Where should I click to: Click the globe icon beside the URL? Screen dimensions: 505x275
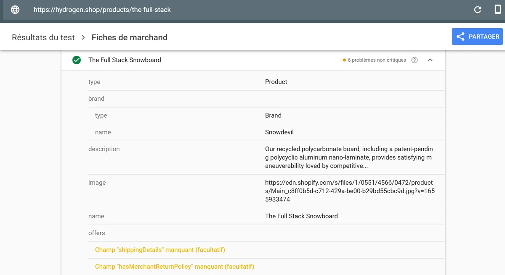point(15,10)
